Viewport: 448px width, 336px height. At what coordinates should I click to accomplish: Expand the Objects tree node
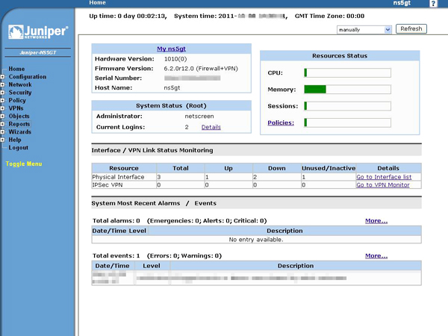point(2,116)
